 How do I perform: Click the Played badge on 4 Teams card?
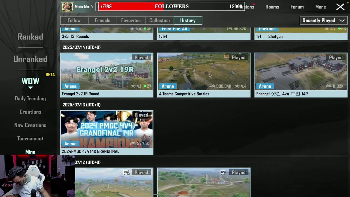239,57
